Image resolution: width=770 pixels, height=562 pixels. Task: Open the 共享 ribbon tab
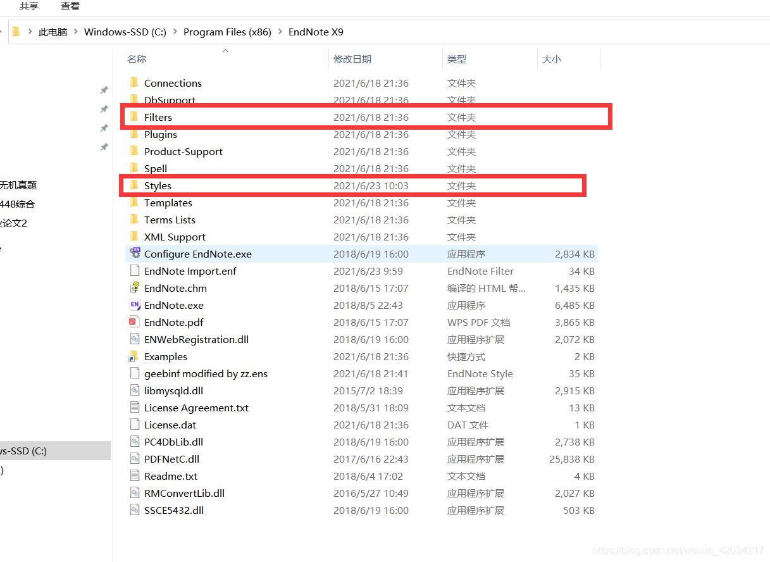point(29,6)
